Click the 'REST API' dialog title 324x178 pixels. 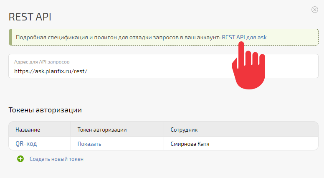click(30, 17)
